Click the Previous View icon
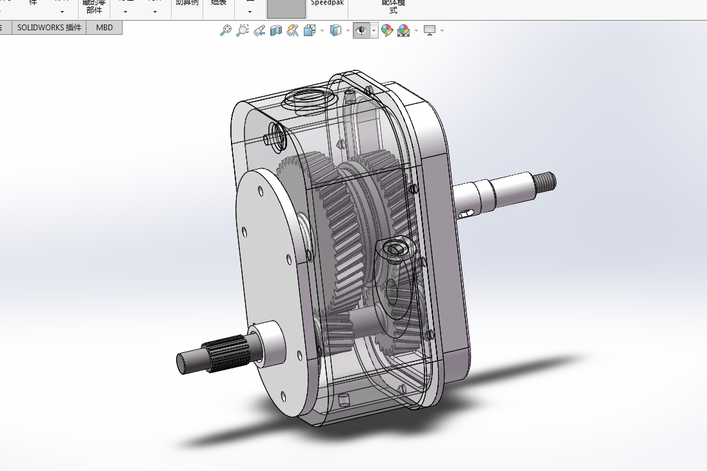This screenshot has width=707, height=471. click(259, 31)
